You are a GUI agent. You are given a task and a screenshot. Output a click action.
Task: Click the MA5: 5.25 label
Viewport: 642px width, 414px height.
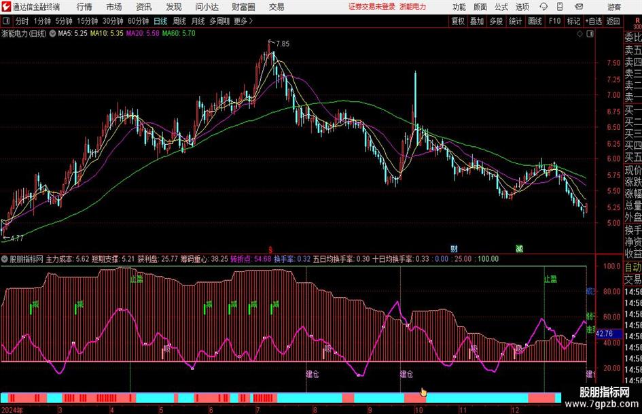(x=73, y=33)
